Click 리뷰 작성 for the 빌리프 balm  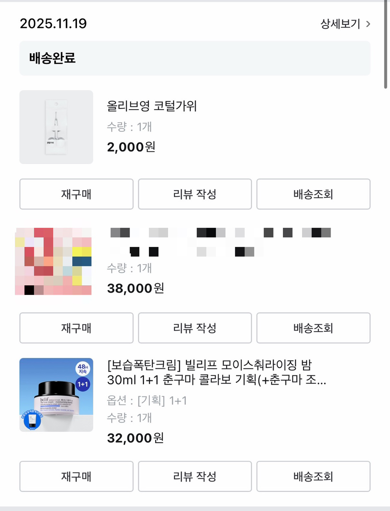click(195, 476)
